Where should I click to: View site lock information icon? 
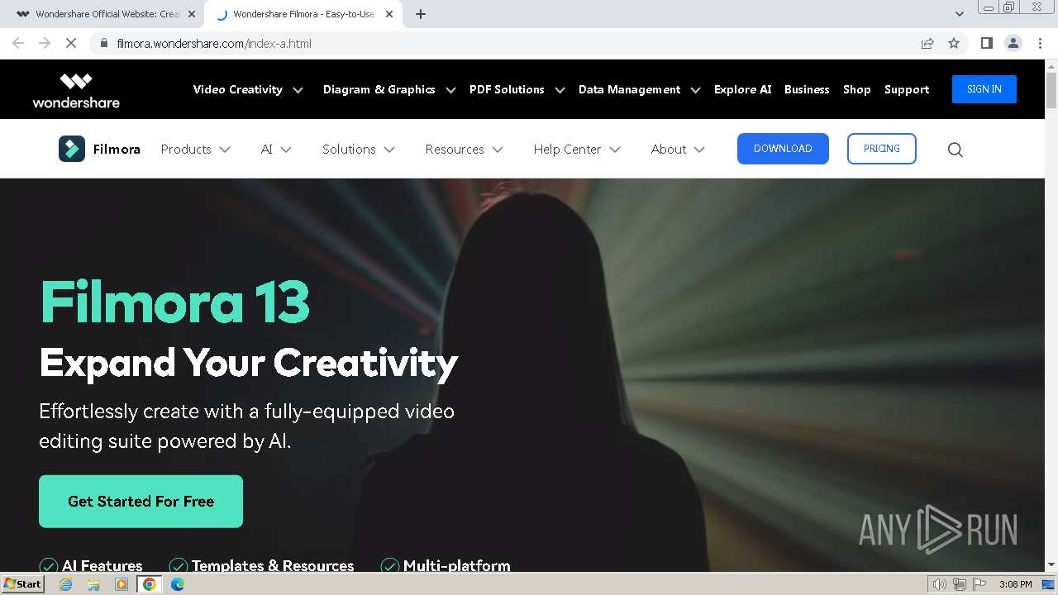pos(103,43)
